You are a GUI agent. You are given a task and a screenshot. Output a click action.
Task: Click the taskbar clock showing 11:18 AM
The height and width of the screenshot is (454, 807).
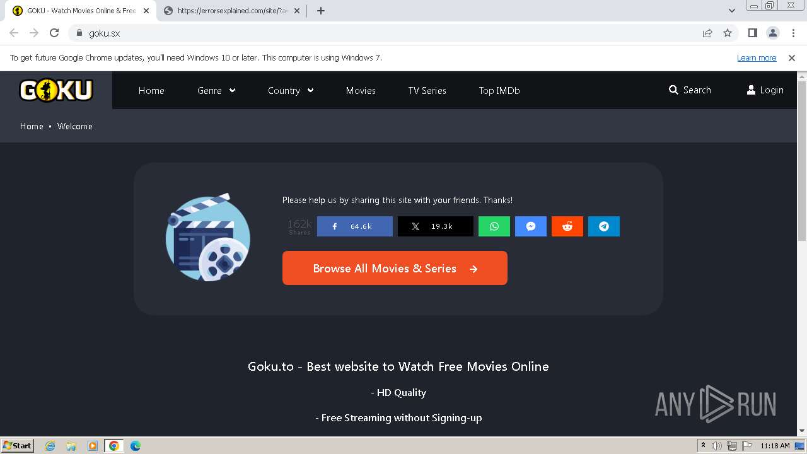(775, 446)
